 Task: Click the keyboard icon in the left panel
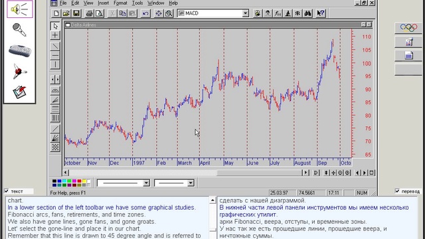coord(19,50)
